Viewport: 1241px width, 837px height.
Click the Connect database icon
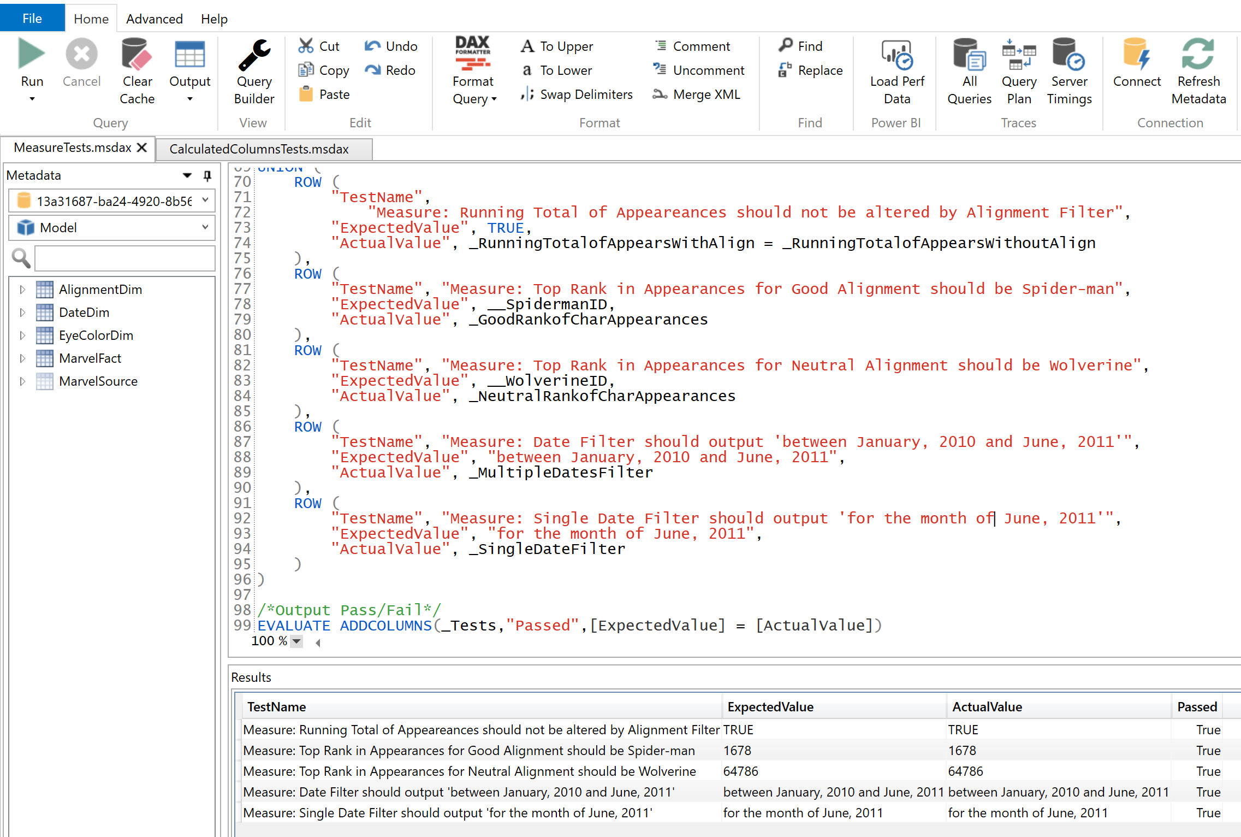tap(1137, 54)
